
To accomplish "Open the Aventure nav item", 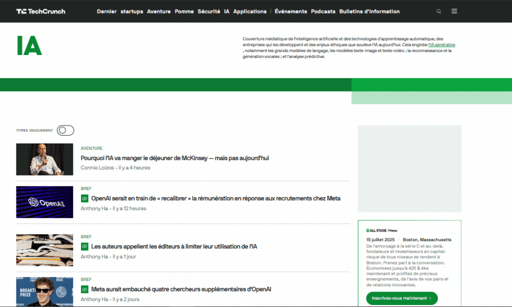I will (x=158, y=11).
